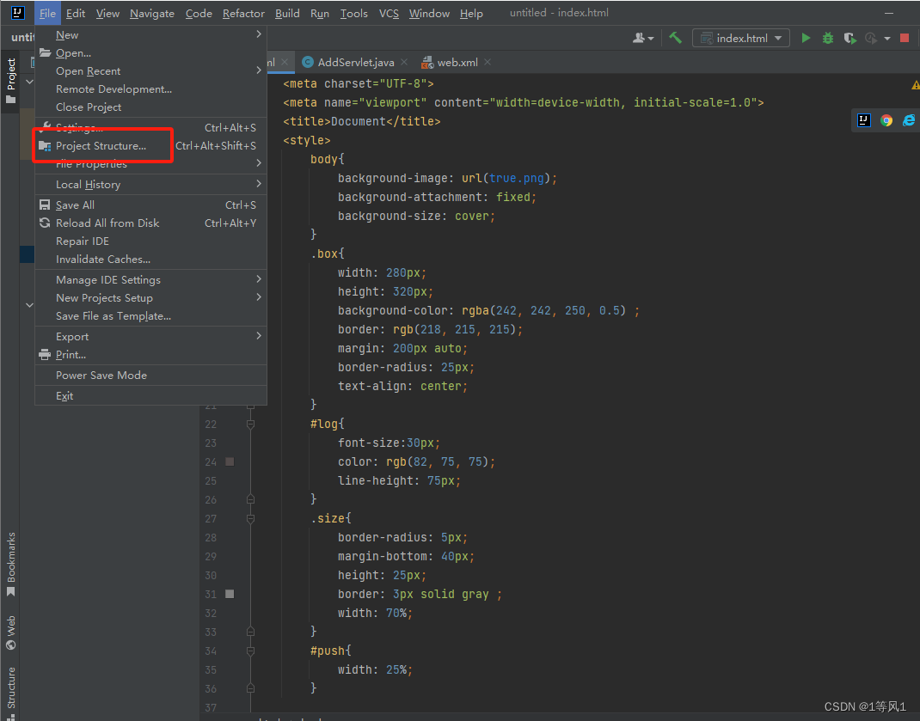Open the Tools menu
920x721 pixels.
(x=353, y=14)
